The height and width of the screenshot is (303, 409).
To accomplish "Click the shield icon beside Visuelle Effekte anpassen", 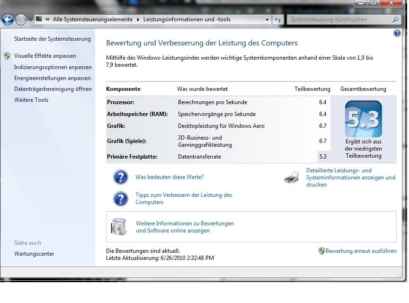I will (7, 56).
